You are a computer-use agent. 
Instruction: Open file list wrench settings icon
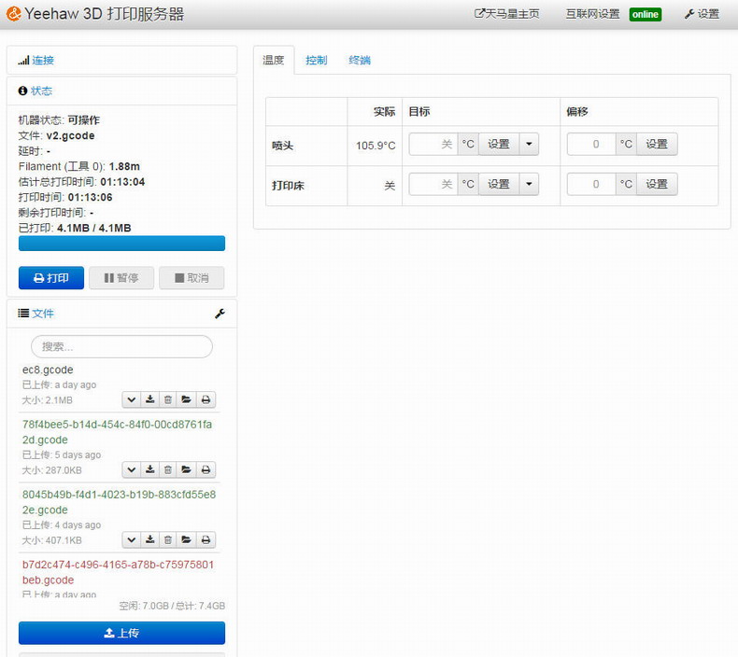coord(220,314)
